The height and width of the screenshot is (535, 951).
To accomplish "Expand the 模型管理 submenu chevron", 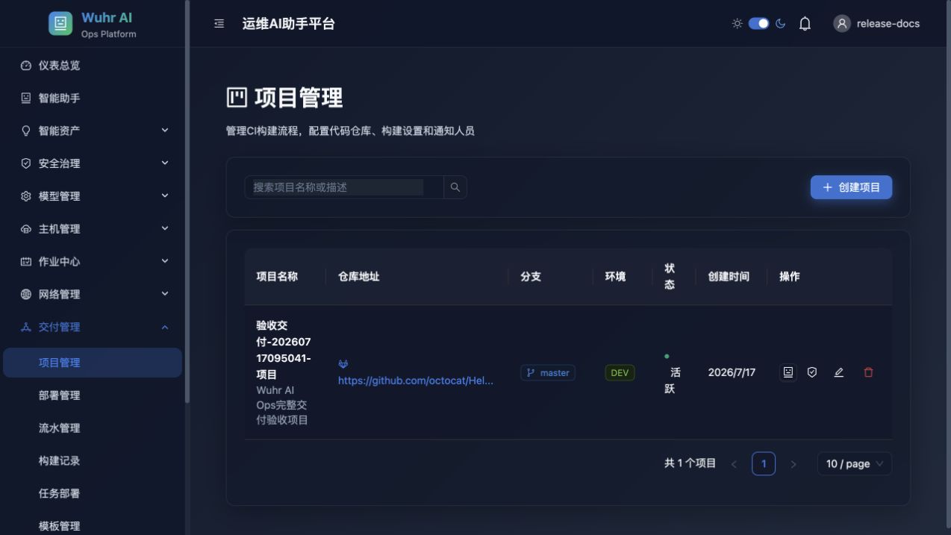I will [x=165, y=195].
